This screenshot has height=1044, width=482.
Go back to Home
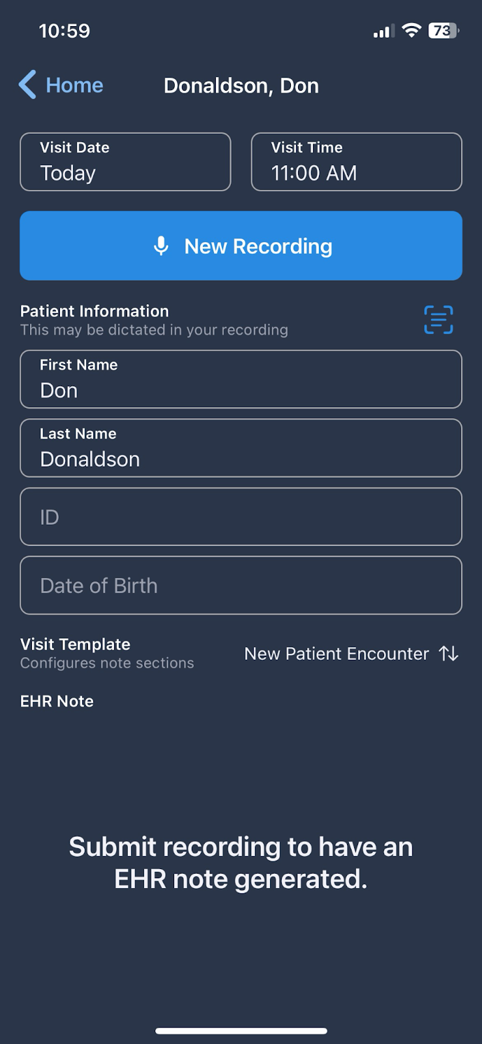61,85
